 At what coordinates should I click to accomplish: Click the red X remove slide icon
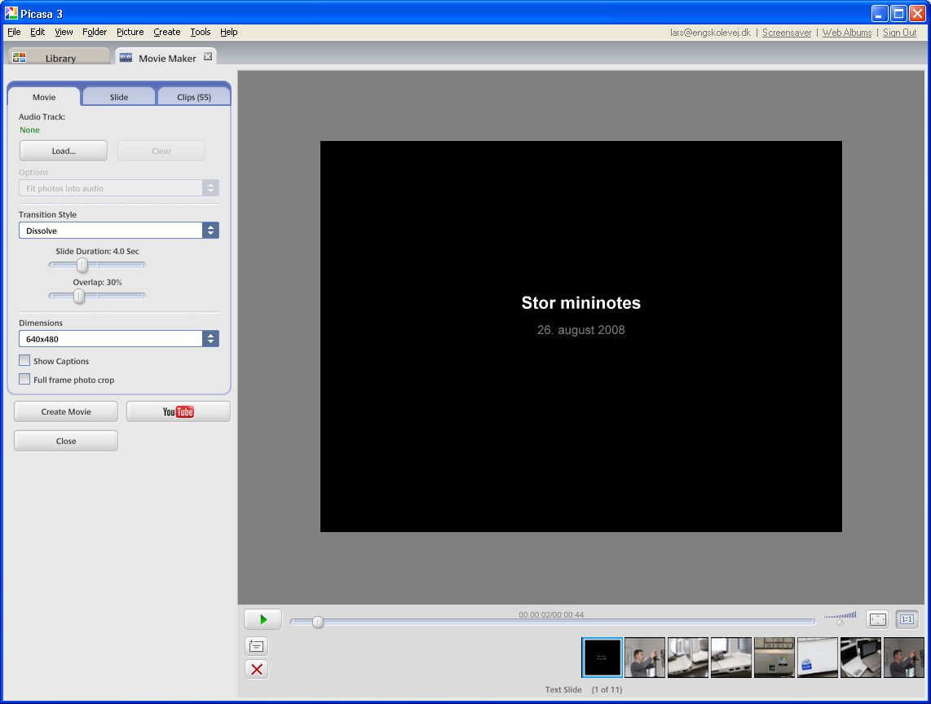[256, 669]
